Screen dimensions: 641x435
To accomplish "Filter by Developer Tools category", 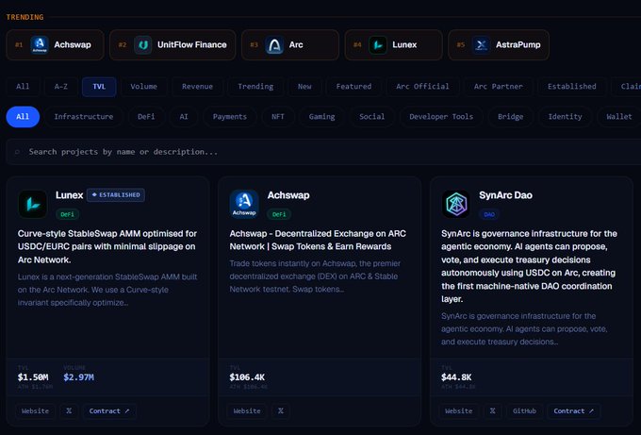I will [441, 117].
